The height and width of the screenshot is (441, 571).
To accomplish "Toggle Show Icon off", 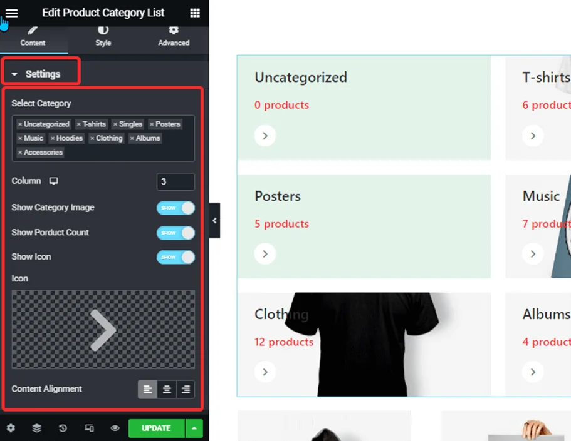I will [x=175, y=256].
